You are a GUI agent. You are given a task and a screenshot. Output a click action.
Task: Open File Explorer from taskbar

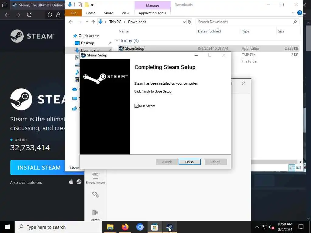click(x=110, y=227)
